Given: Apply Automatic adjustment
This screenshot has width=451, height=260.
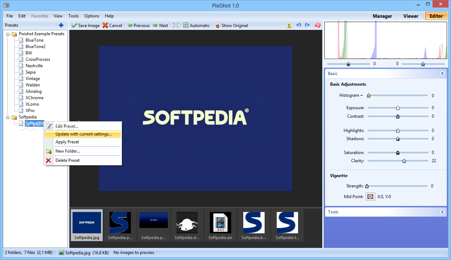Looking at the screenshot, I should (196, 25).
